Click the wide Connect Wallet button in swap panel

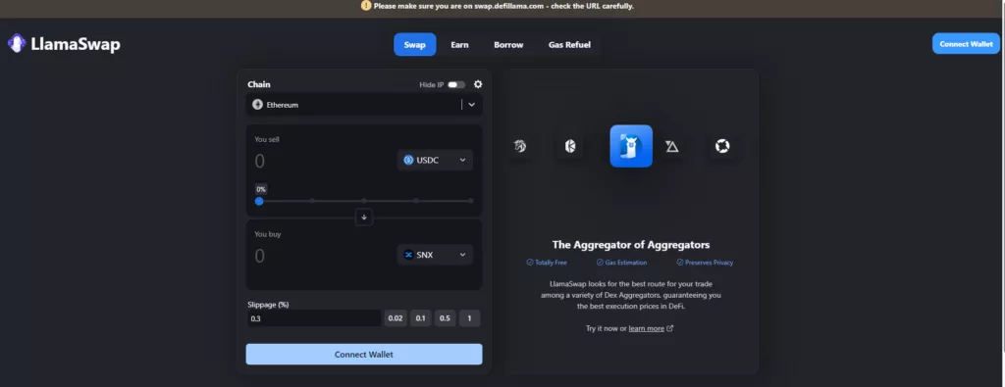(x=364, y=355)
